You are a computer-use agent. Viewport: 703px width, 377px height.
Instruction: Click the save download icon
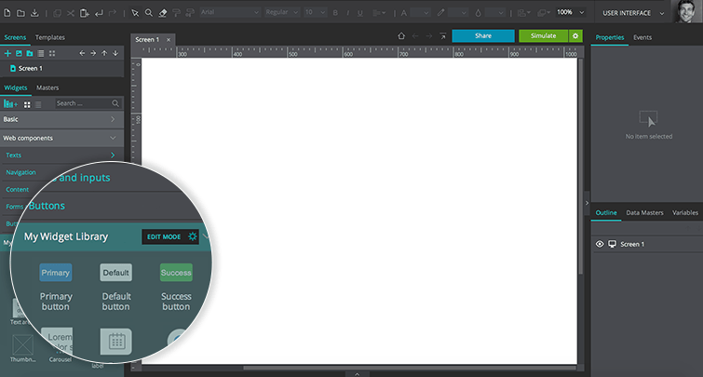point(34,13)
